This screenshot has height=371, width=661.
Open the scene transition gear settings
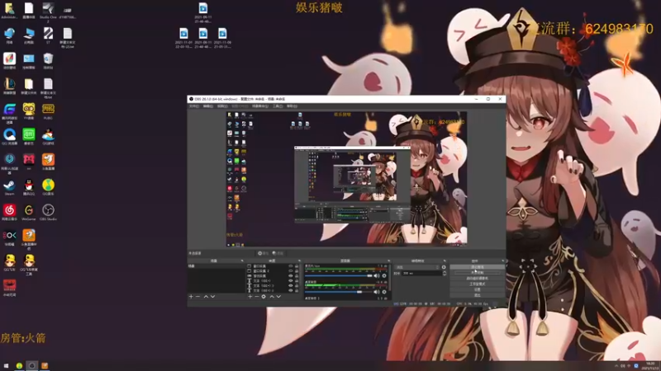click(444, 267)
